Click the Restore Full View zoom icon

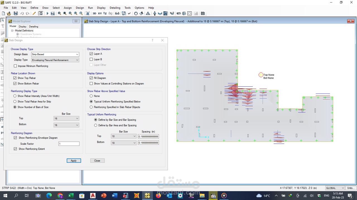pos(65,13)
